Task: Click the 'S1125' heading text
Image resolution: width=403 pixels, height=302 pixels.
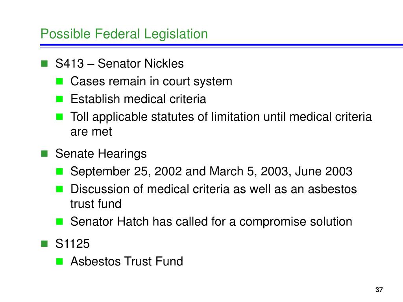Action: [x=72, y=243]
